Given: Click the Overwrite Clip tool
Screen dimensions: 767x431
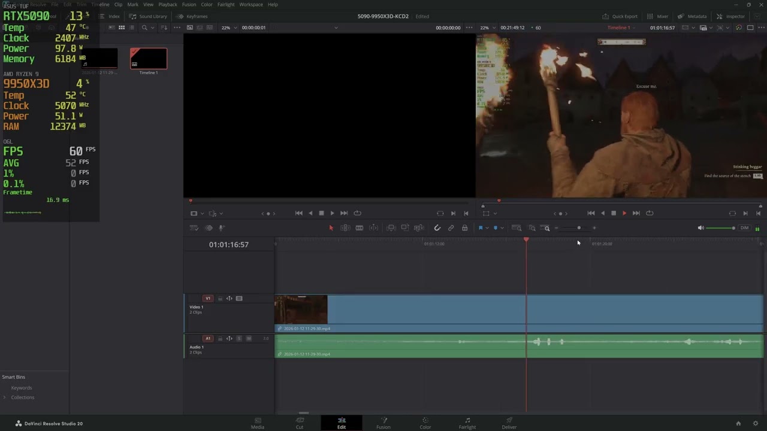Looking at the screenshot, I should [x=405, y=228].
